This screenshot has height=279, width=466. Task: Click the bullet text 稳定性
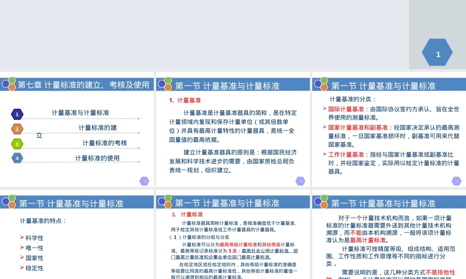(x=34, y=268)
